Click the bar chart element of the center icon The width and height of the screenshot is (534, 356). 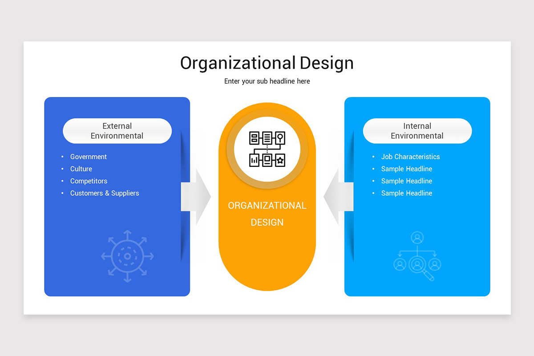click(x=254, y=160)
